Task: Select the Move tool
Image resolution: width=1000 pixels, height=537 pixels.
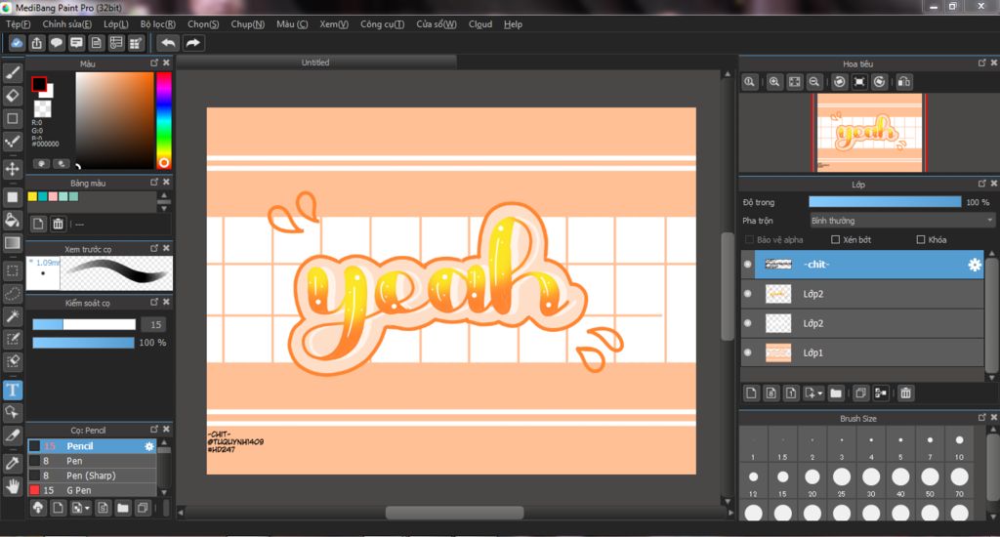Action: tap(12, 169)
